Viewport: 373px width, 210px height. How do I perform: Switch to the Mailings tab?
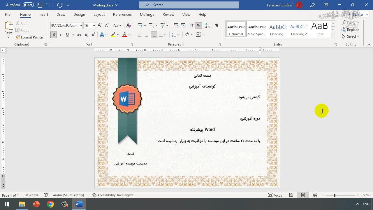[147, 14]
